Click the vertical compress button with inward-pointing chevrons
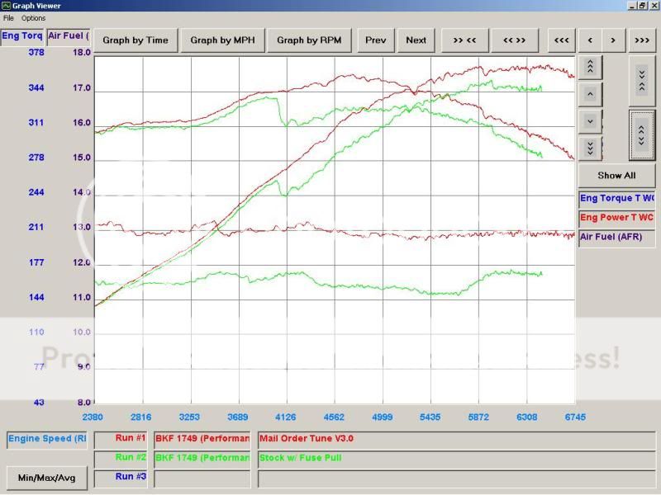This screenshot has width=661, height=495. coord(642,80)
